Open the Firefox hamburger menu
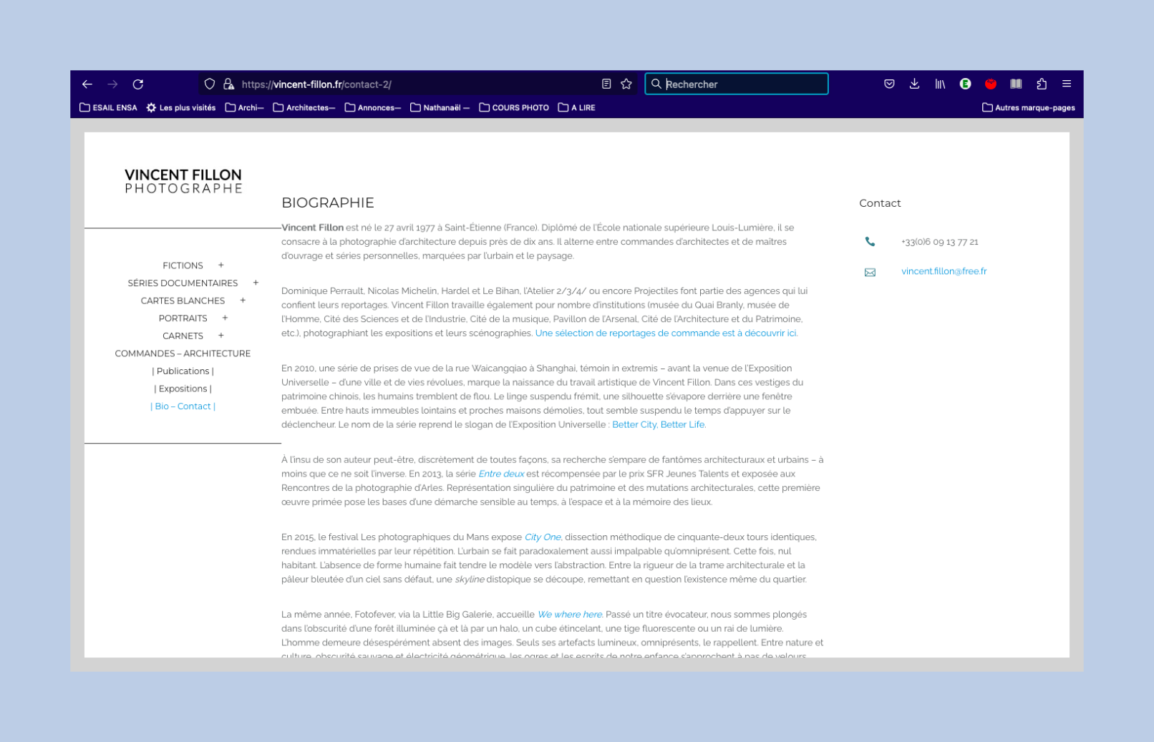 pos(1067,84)
